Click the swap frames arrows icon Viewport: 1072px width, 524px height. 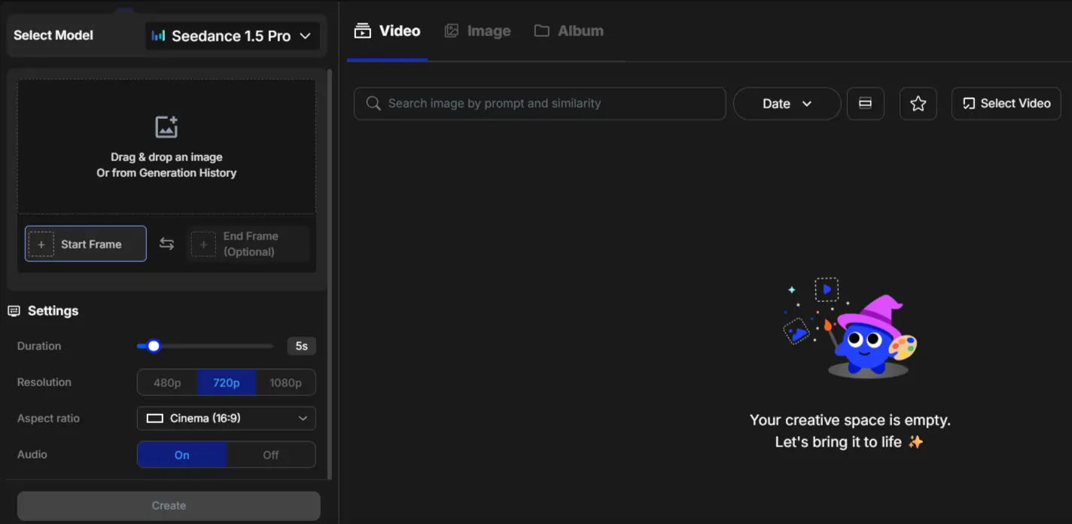166,244
